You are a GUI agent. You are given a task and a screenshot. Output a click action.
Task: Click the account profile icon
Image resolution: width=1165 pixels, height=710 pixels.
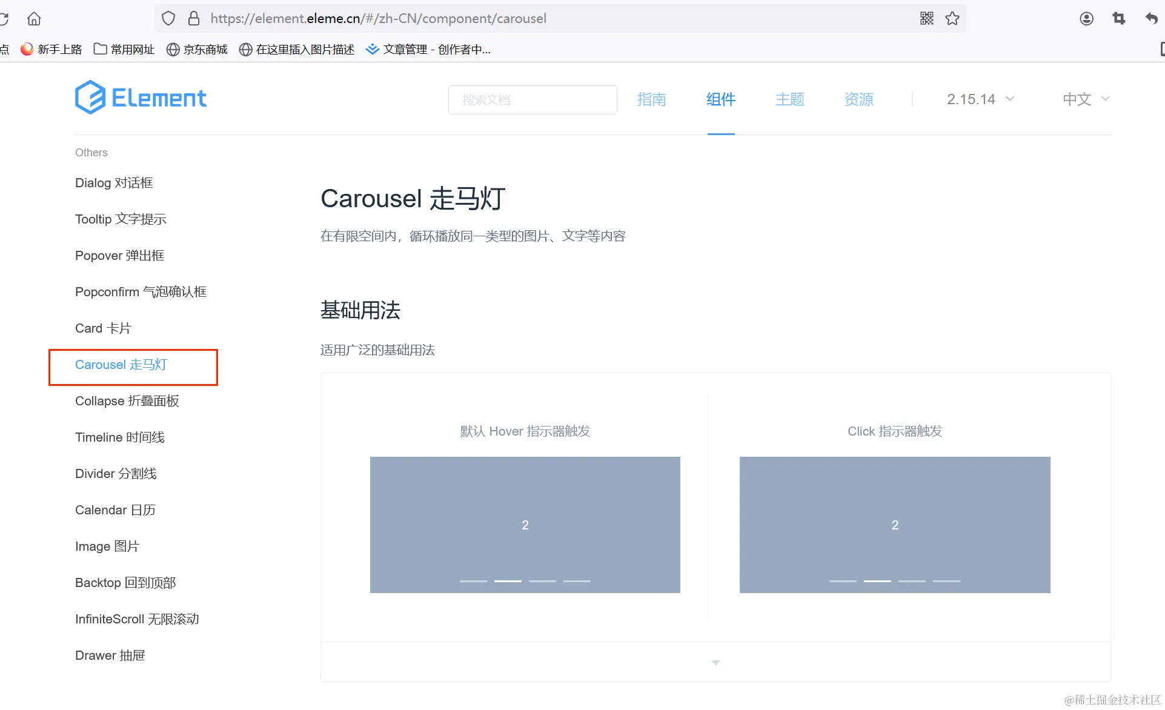pyautogui.click(x=1086, y=18)
